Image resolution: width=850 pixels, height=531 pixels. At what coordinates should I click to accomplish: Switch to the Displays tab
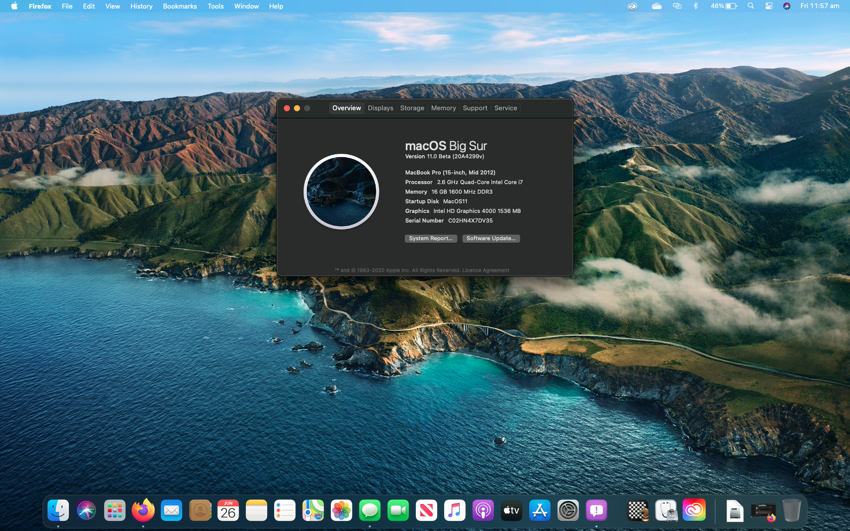coord(380,108)
